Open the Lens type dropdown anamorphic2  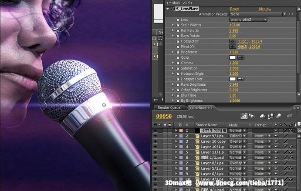coord(248,20)
